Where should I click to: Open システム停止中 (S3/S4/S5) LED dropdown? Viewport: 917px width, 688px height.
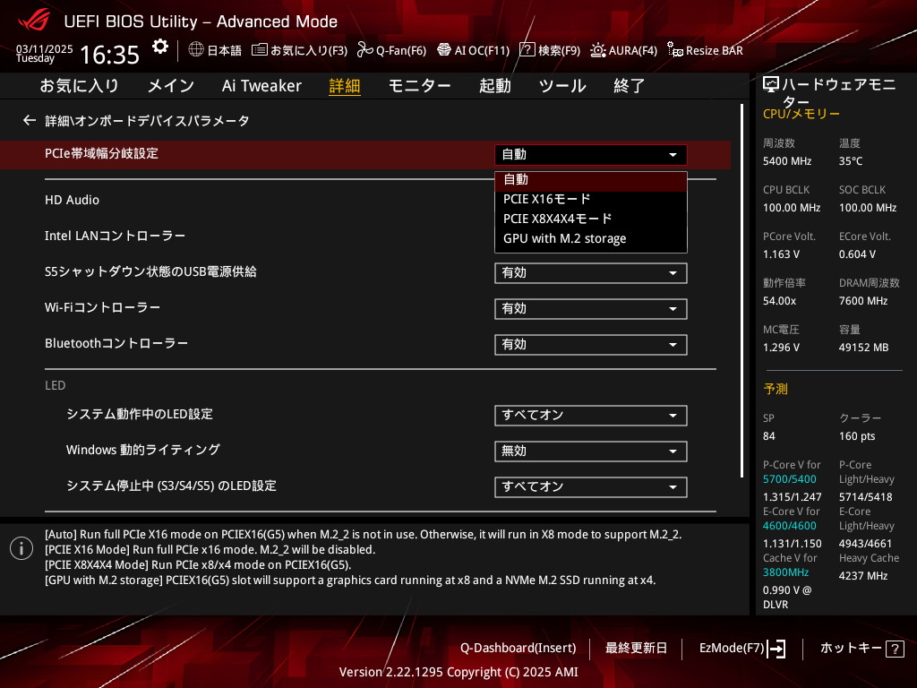[x=591, y=486]
